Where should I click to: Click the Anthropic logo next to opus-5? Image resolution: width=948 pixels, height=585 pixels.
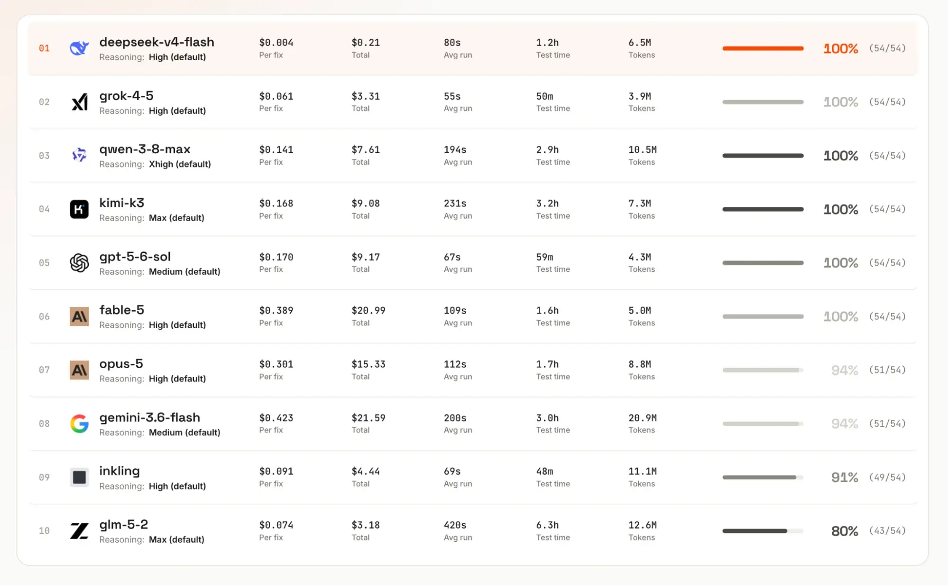[79, 370]
